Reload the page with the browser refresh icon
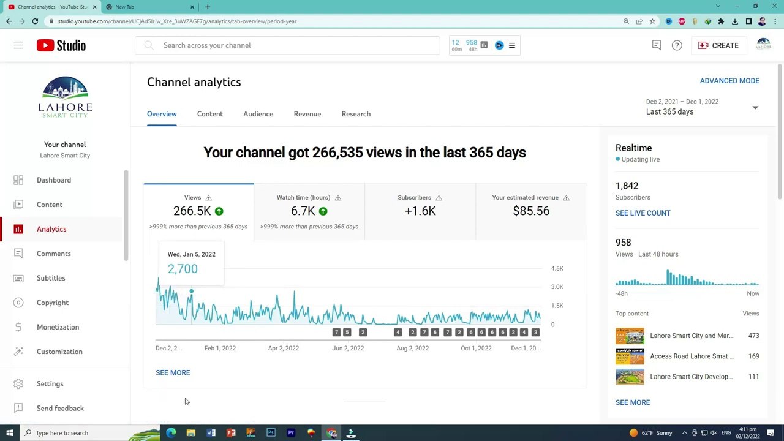This screenshot has width=784, height=441. (35, 21)
